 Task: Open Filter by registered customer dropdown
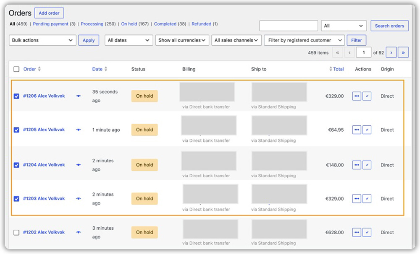(304, 40)
